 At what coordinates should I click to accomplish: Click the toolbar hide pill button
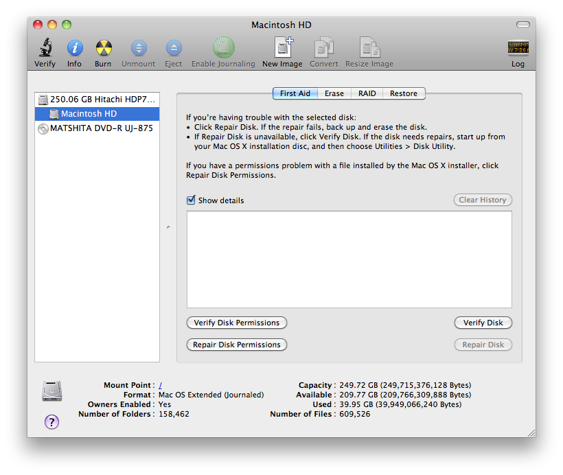click(x=522, y=25)
